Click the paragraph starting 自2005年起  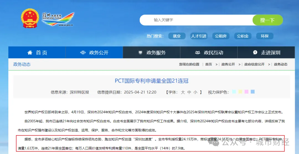click(151, 126)
